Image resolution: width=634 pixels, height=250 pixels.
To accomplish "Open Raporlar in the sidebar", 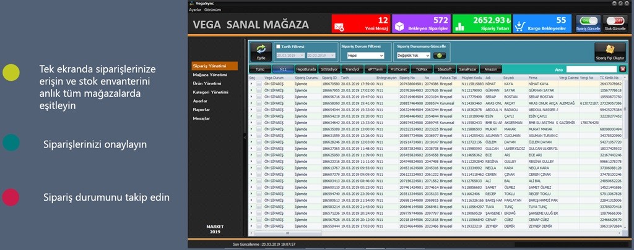I will tap(201, 110).
